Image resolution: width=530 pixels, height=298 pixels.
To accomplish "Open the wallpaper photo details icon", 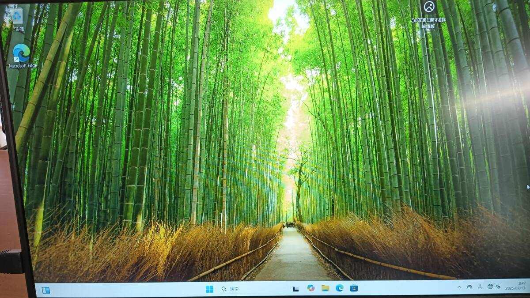I will tap(428, 15).
